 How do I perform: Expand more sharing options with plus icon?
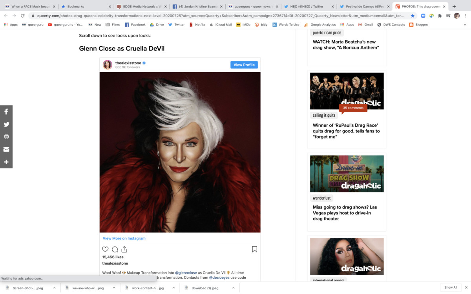click(x=6, y=162)
